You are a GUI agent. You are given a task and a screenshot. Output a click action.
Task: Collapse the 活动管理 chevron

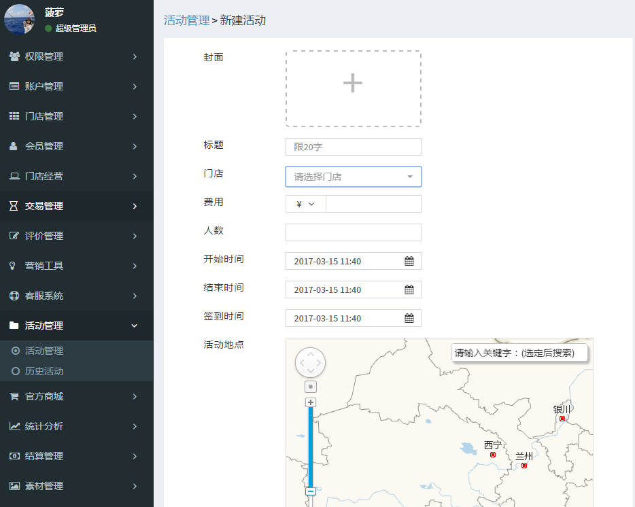coord(135,326)
